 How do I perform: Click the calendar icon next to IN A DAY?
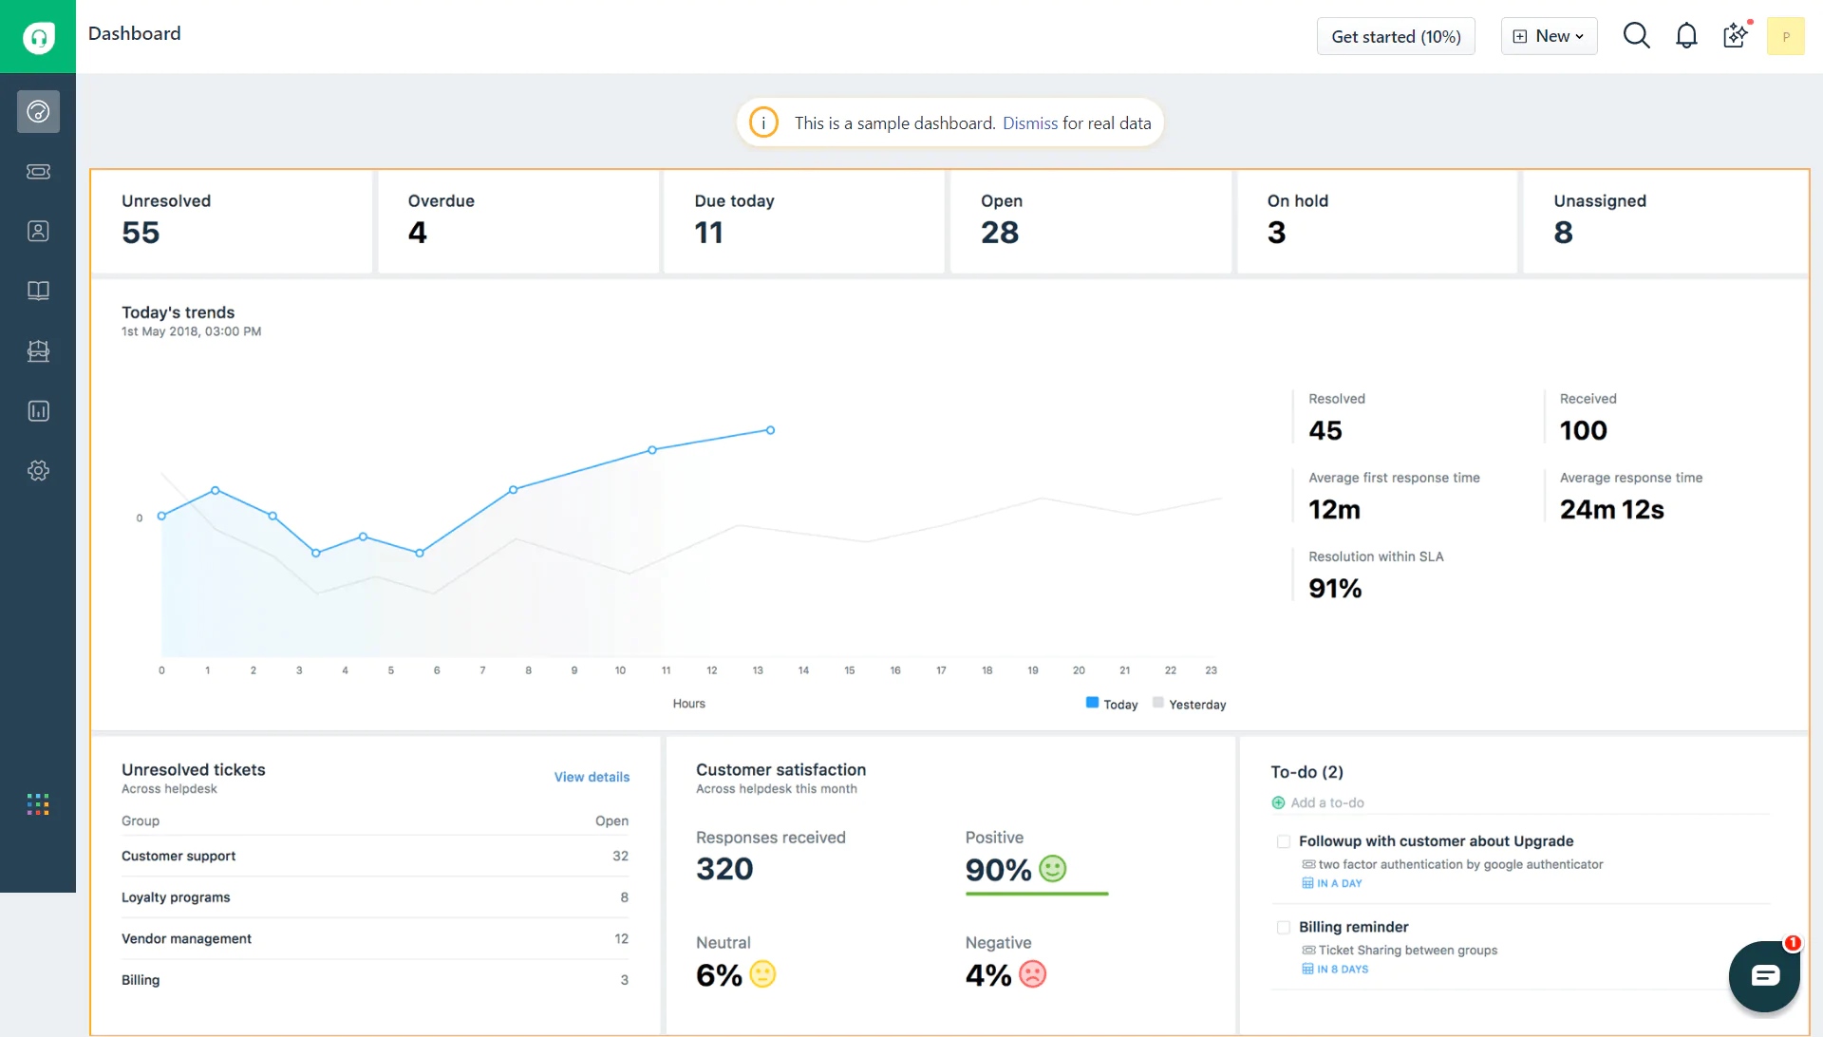[1307, 883]
